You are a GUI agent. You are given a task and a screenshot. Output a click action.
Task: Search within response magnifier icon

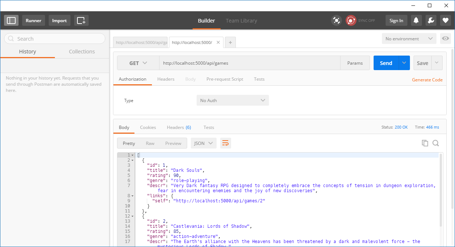tap(436, 143)
